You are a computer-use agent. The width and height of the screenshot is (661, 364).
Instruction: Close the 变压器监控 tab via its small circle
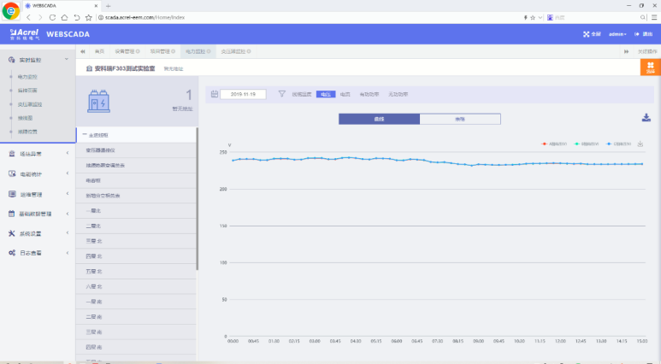coord(249,51)
